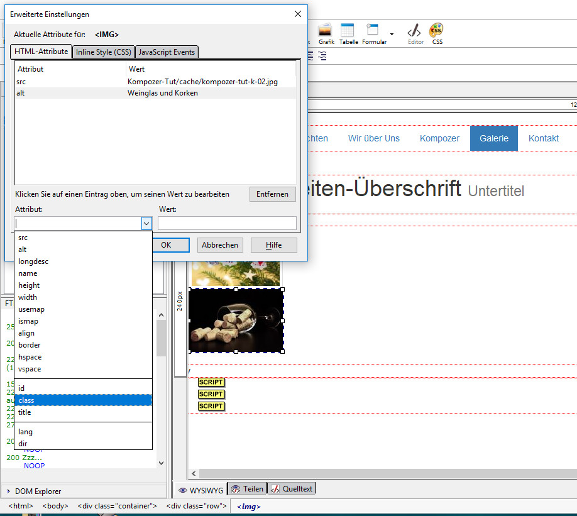Open the Galerie navigation tab

494,138
